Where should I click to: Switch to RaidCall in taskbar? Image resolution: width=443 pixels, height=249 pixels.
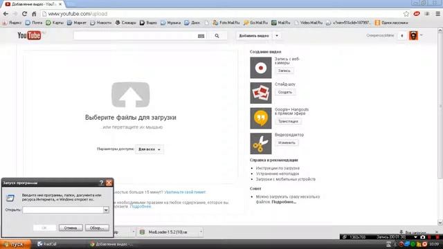tap(48, 244)
